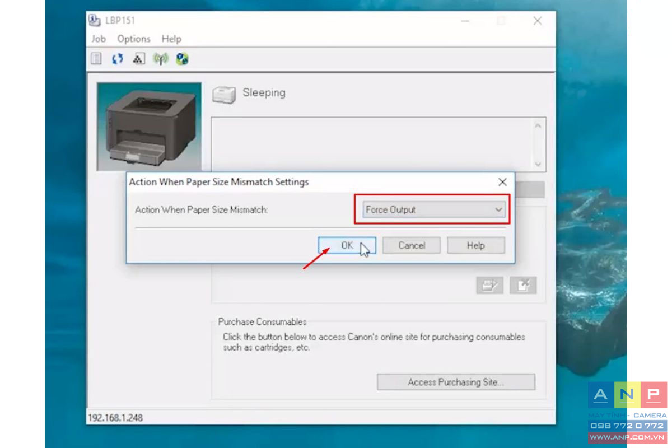672x448 pixels.
Task: Click the blue refresh arrows toolbar icon
Action: click(117, 59)
